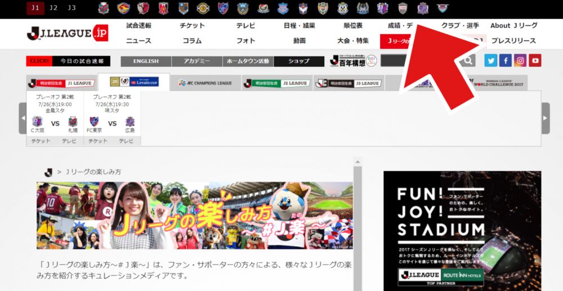Image resolution: width=563 pixels, height=291 pixels.
Task: Click the 百年構想 logo
Action: [x=348, y=61]
